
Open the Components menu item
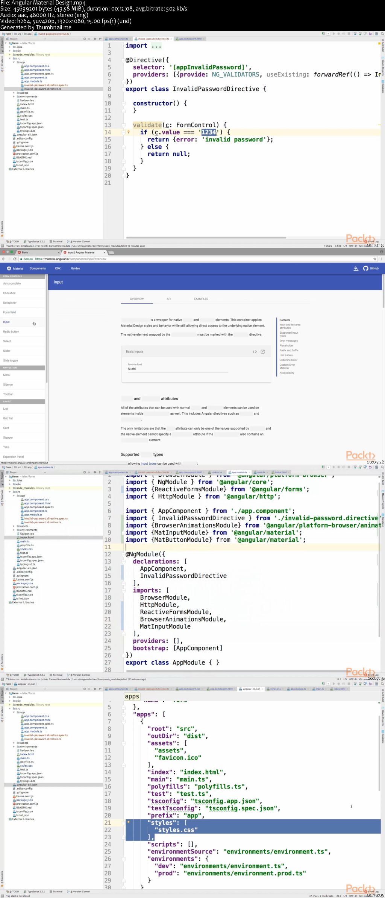pyautogui.click(x=38, y=268)
